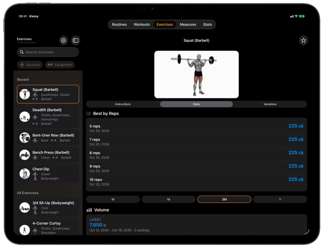Image resolution: width=324 pixels, height=248 pixels.
Task: Show the Variations segment
Action: click(270, 104)
